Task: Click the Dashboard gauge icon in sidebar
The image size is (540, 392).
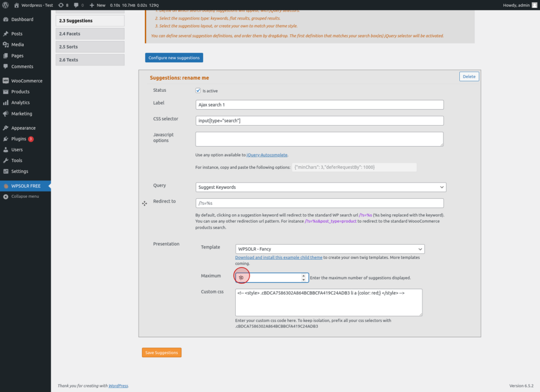Action: [x=5, y=20]
